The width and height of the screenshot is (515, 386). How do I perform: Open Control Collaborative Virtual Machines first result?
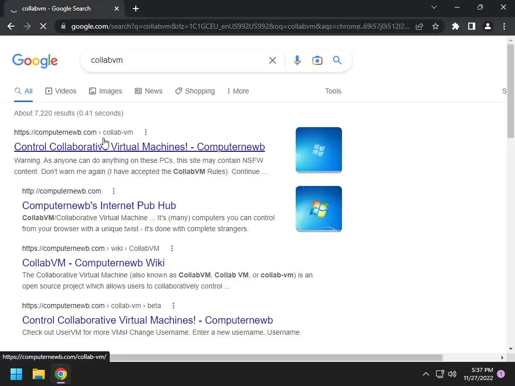(139, 147)
